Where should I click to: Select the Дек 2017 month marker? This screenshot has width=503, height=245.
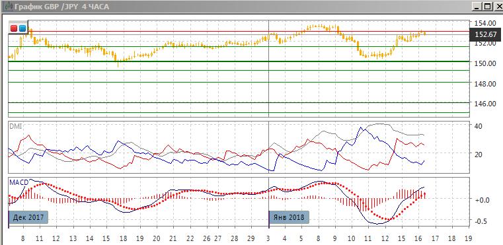tap(28, 217)
